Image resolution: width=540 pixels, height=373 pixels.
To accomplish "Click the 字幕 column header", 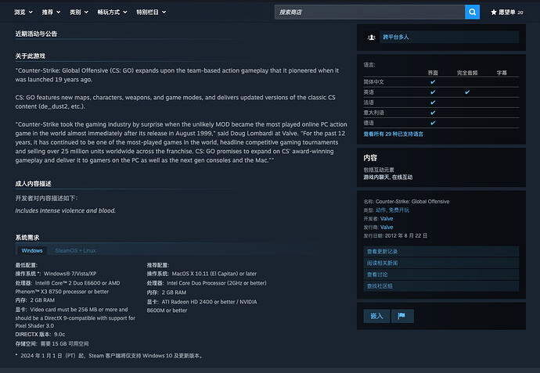I will pos(502,73).
